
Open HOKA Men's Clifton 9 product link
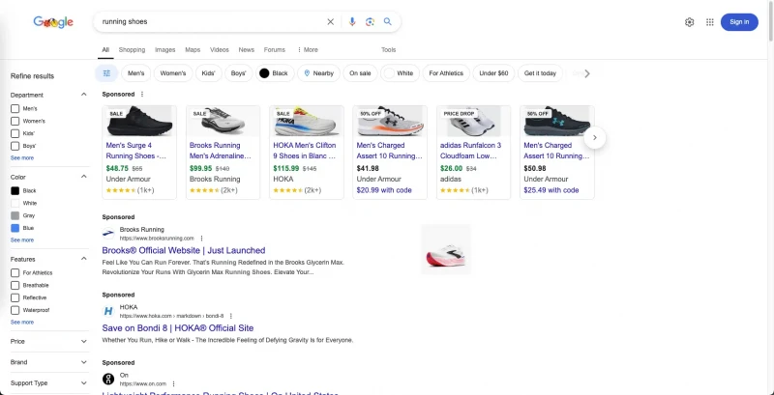[304, 151]
